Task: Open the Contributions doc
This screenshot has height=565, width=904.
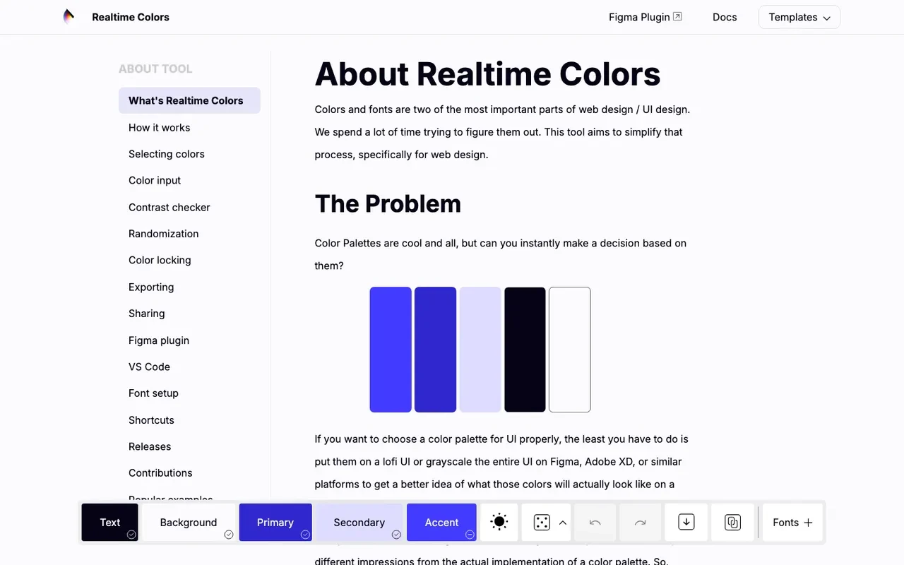Action: point(160,473)
